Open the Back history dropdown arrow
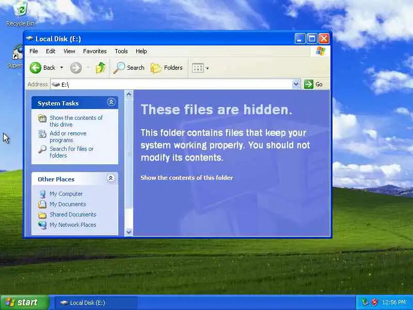413x310 pixels. coord(61,68)
